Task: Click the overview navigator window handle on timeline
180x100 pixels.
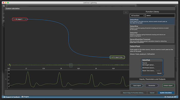Action: click(x=71, y=65)
